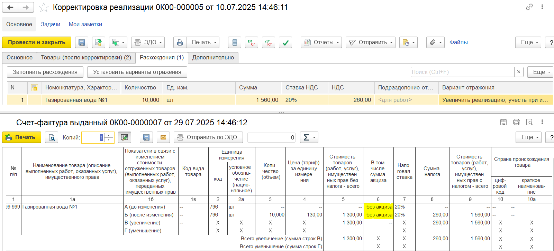Switch to the Дополнительно tab

[213, 58]
